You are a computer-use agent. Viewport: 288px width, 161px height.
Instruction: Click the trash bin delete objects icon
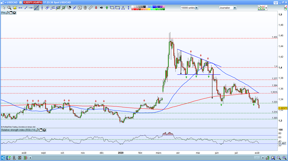(85, 8)
